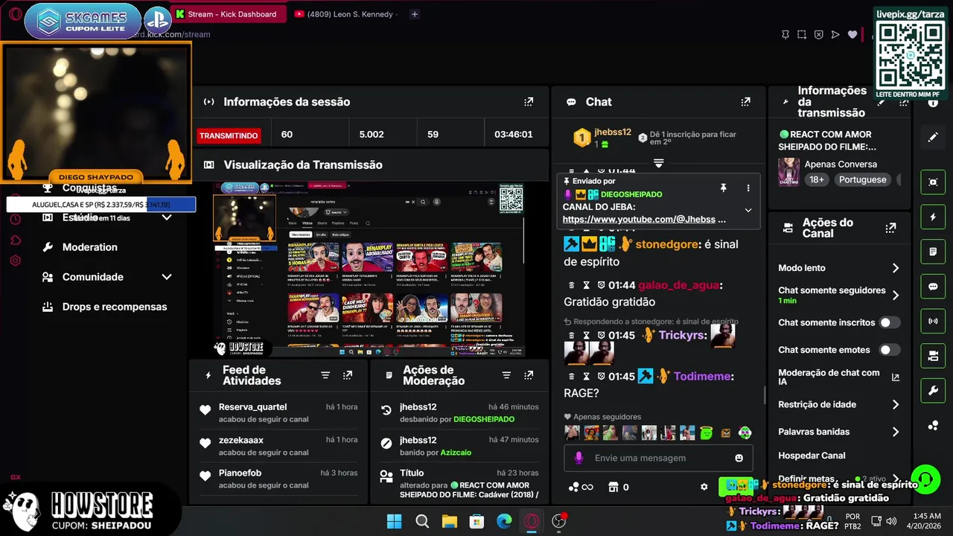Click the broadcast signal icon in right sidebar

(x=933, y=322)
